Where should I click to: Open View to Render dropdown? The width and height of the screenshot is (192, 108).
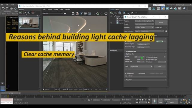(x=149, y=31)
